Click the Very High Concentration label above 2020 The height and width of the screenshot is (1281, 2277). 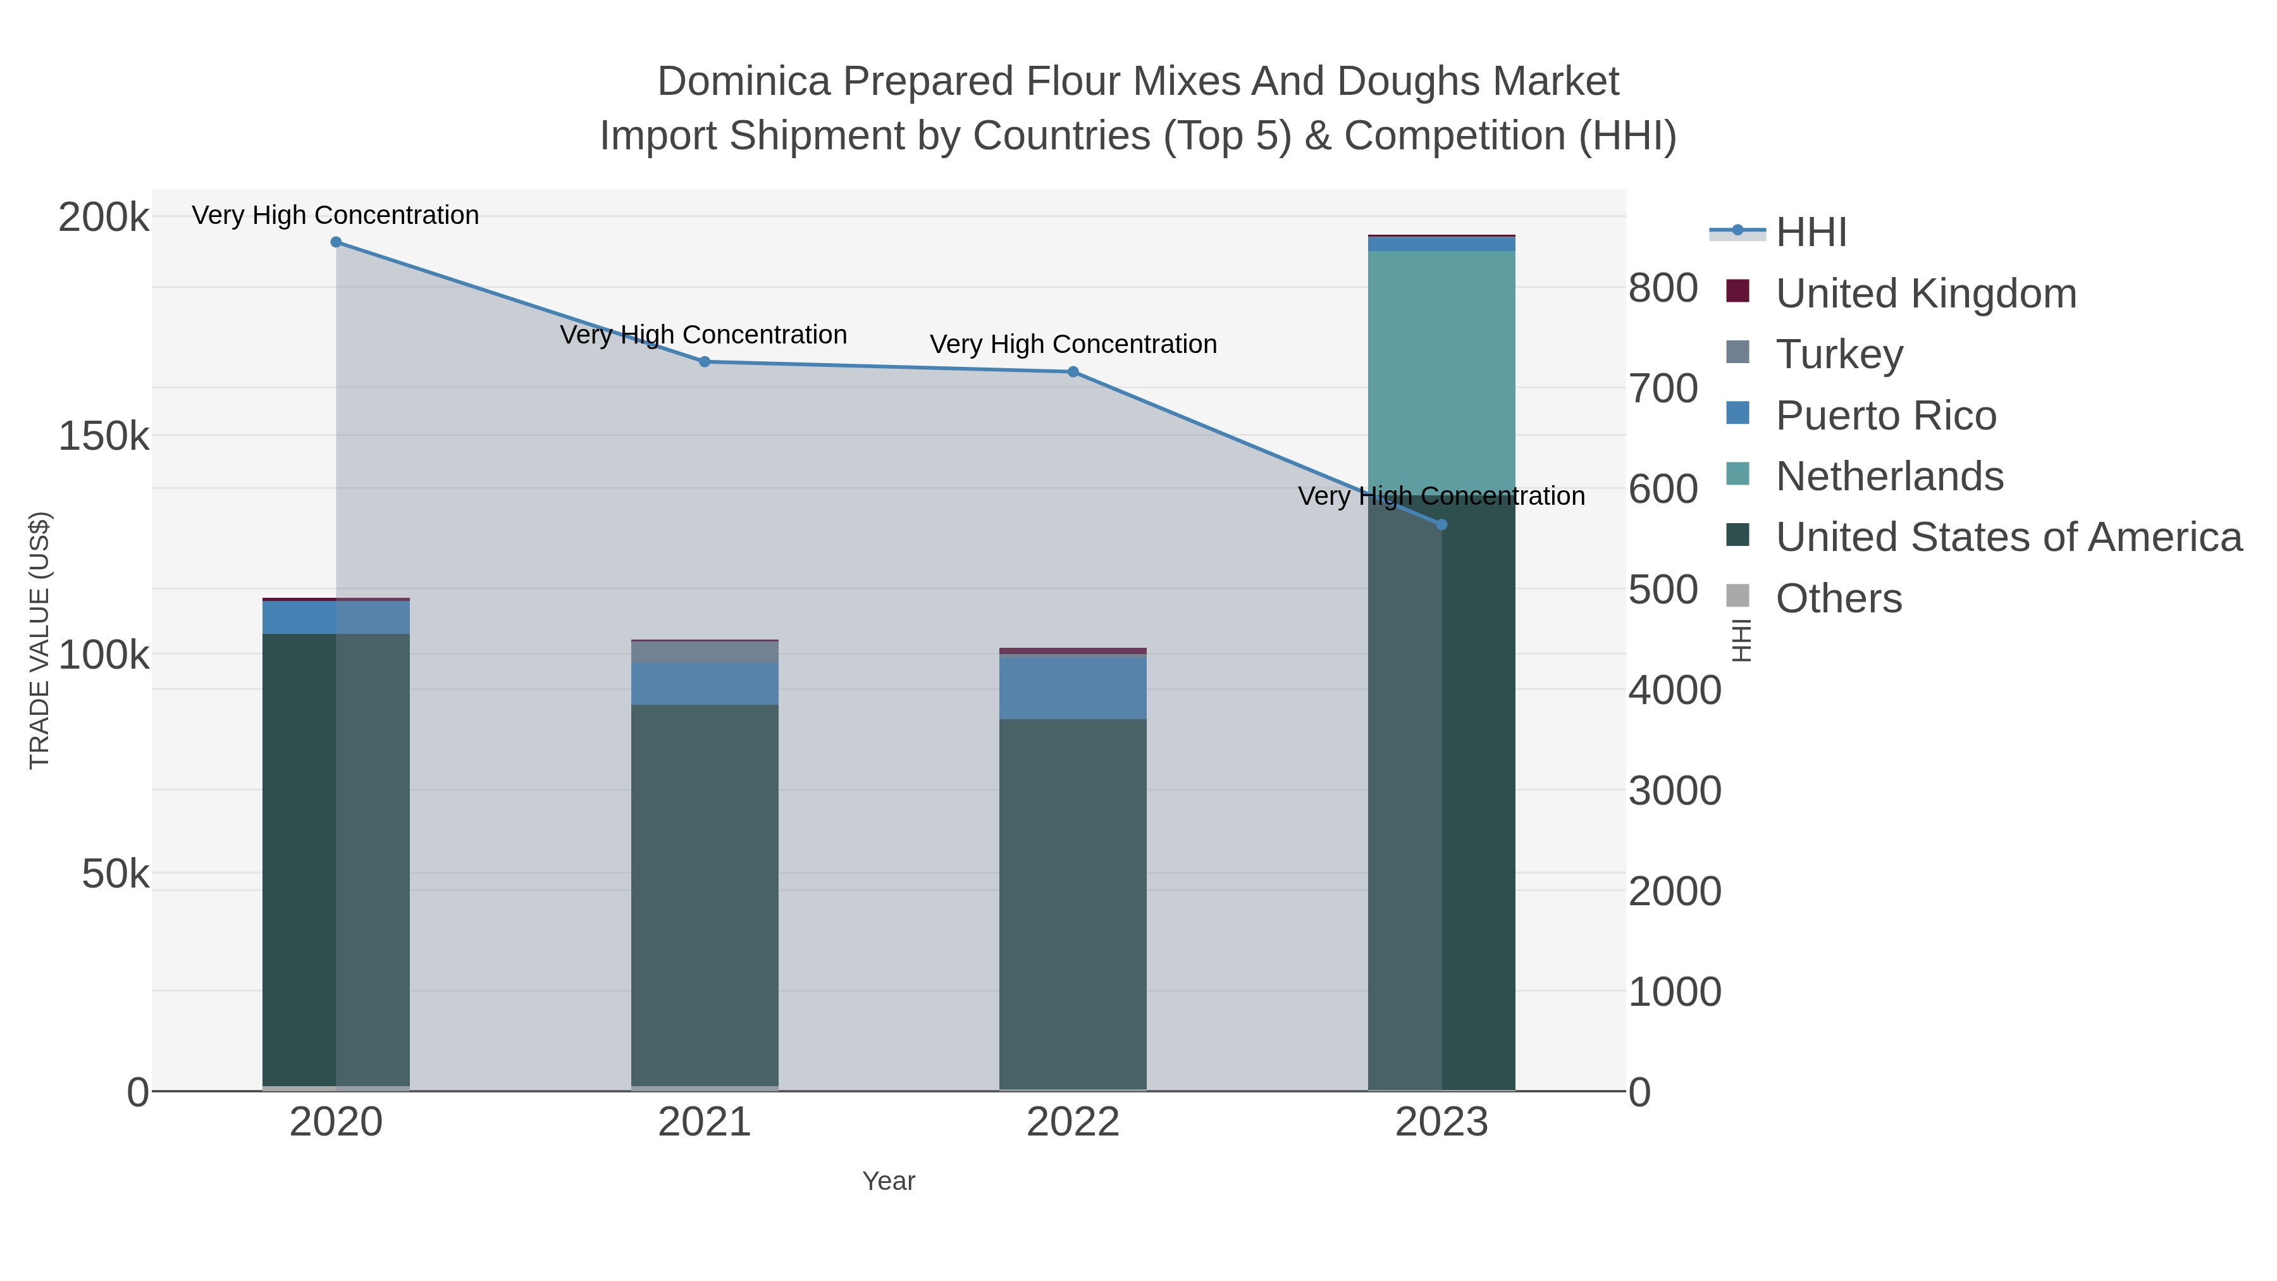point(336,215)
